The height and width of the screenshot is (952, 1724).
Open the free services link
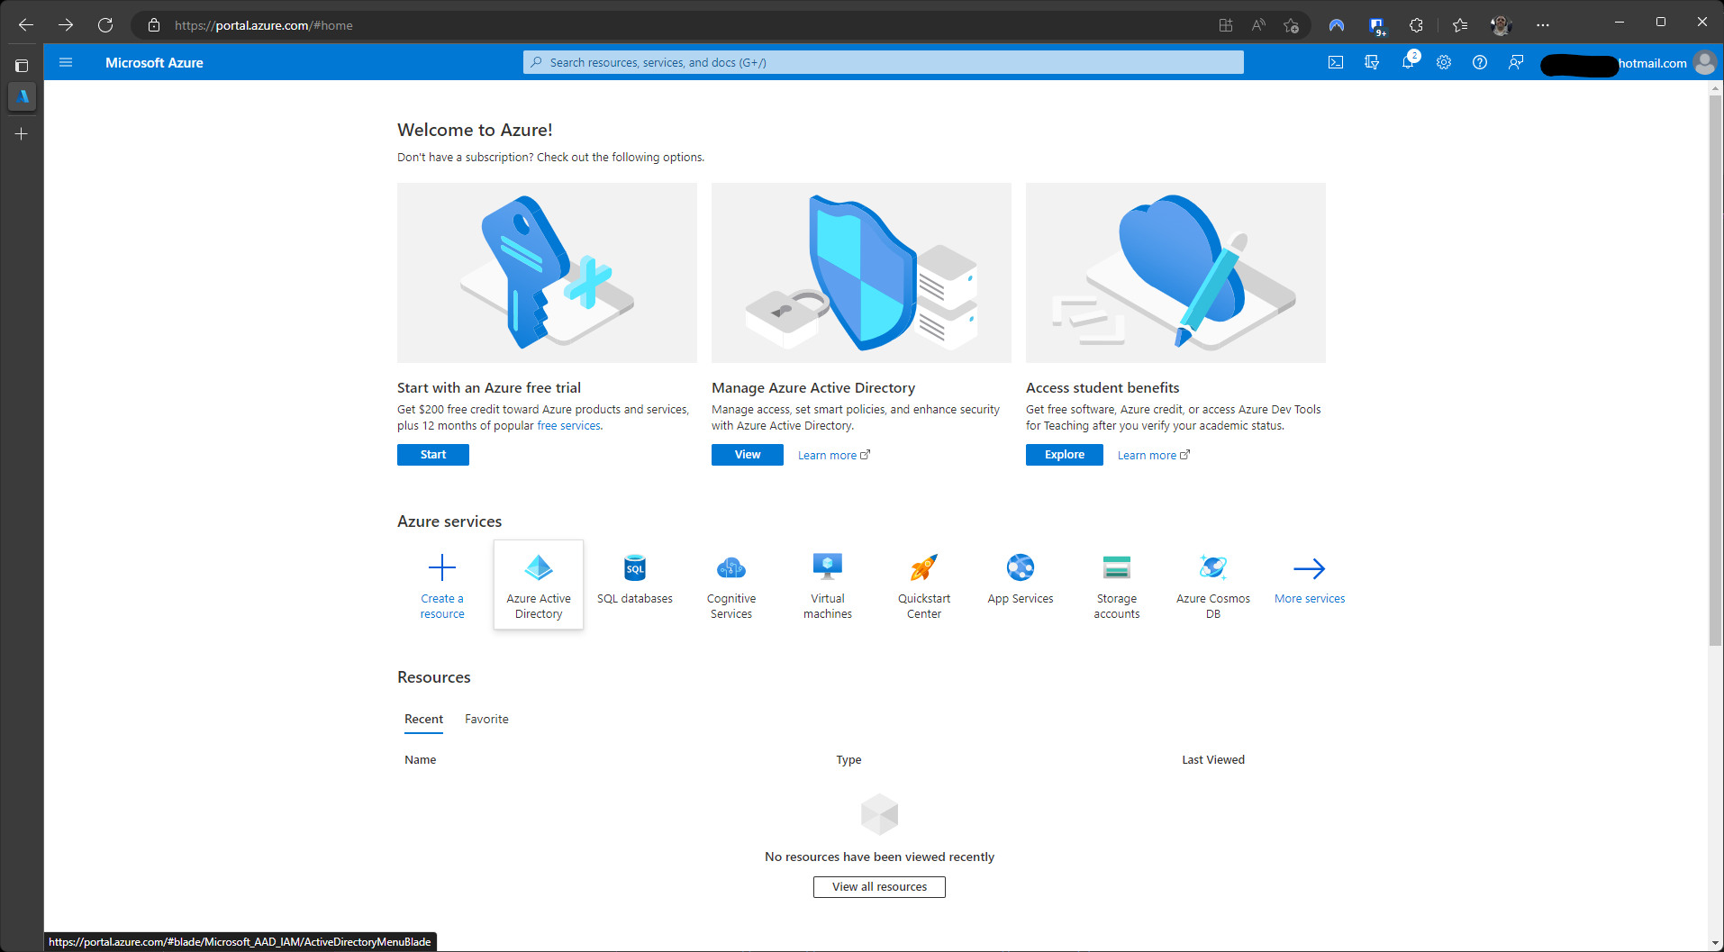point(569,426)
